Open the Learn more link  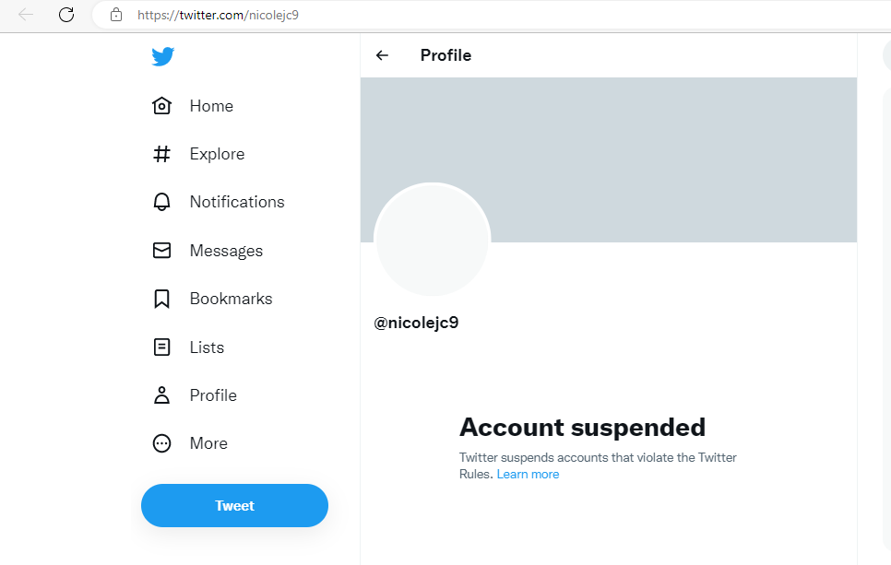(x=528, y=474)
